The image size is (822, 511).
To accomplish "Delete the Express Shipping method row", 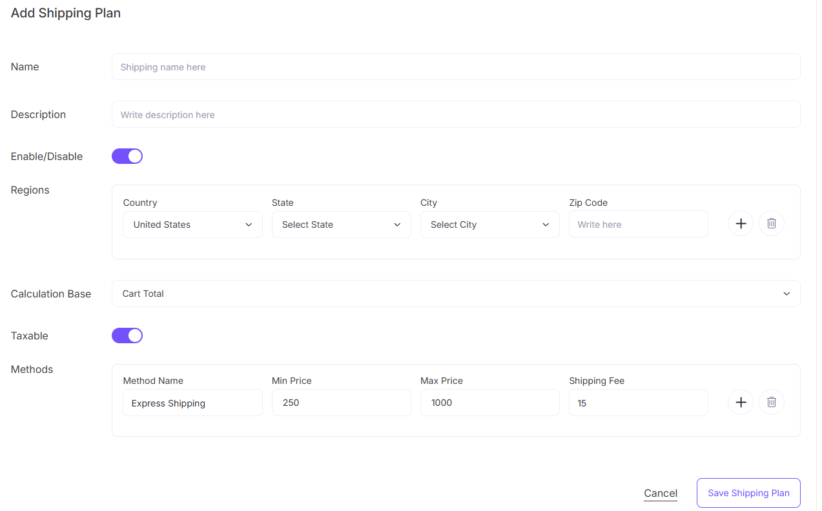I will click(x=772, y=402).
